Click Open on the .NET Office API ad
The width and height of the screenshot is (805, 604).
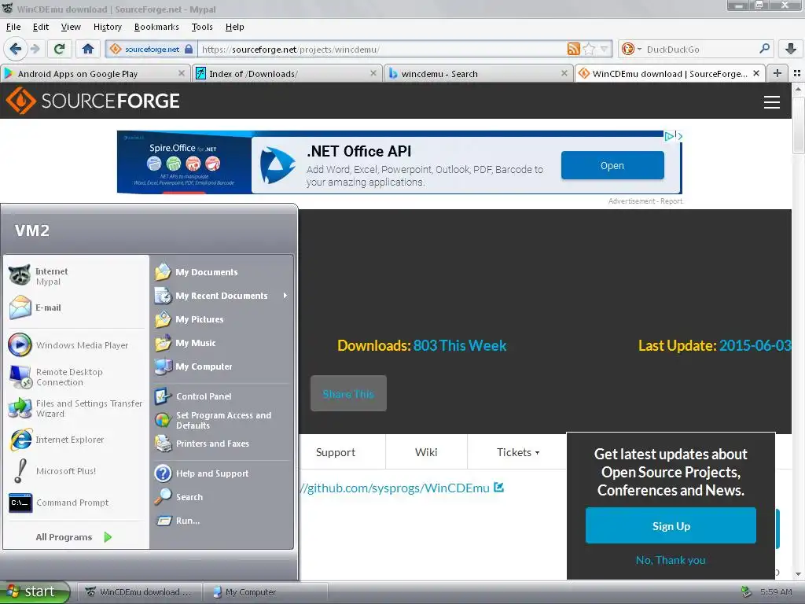click(x=612, y=165)
